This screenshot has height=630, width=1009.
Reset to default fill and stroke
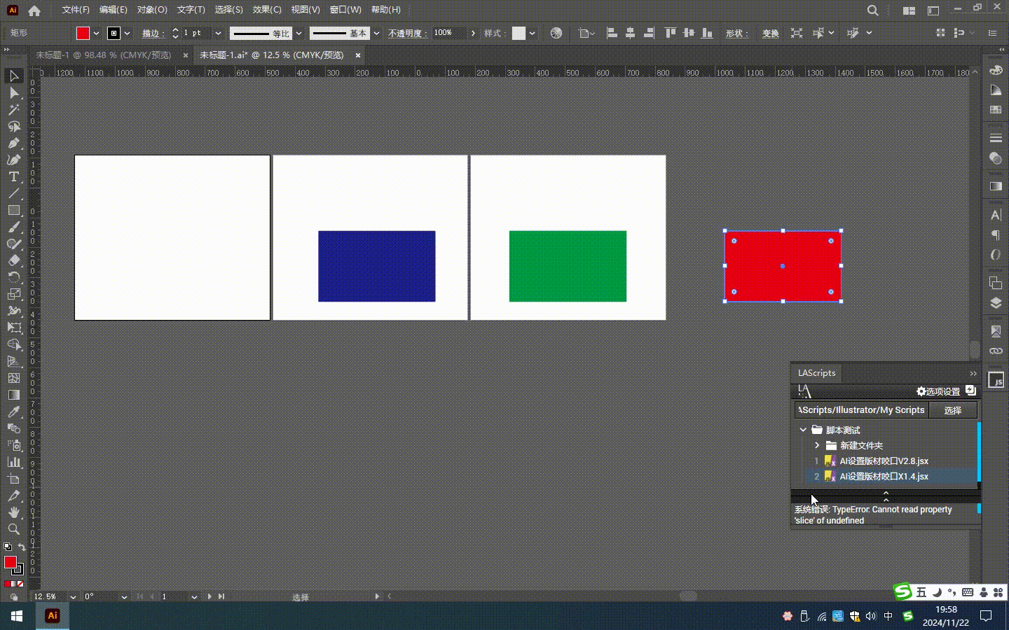(7, 547)
